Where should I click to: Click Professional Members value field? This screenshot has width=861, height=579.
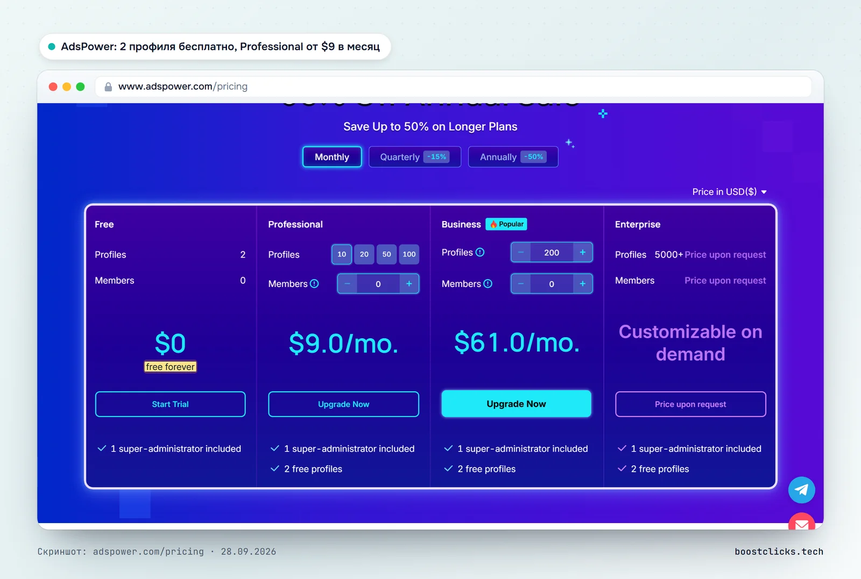(x=378, y=283)
